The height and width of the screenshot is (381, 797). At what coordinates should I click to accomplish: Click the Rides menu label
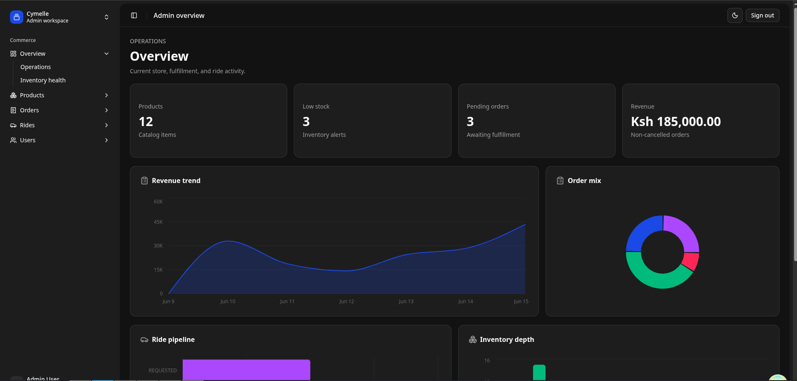tap(27, 125)
